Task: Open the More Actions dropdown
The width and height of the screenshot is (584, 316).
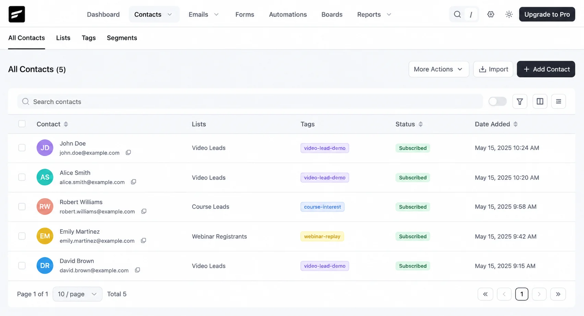Action: coord(439,69)
